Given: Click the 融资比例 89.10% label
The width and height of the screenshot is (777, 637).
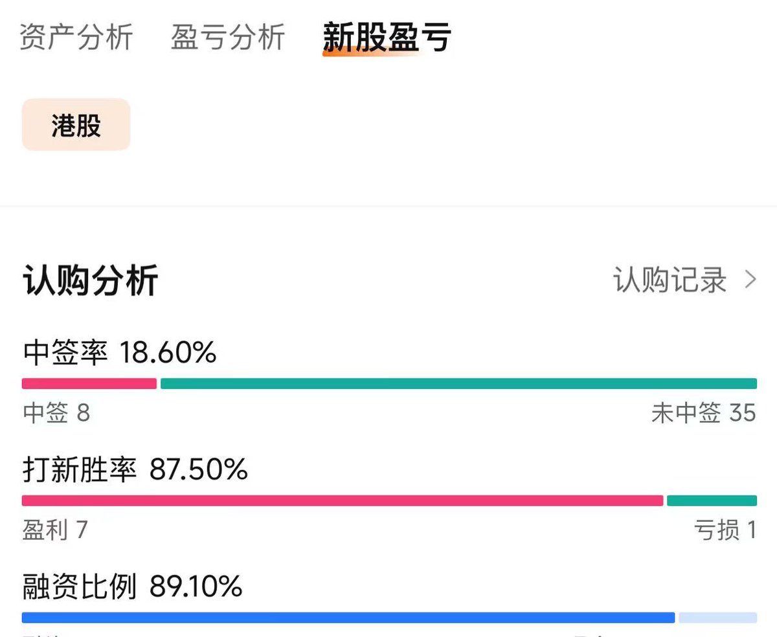Looking at the screenshot, I should click(x=133, y=587).
